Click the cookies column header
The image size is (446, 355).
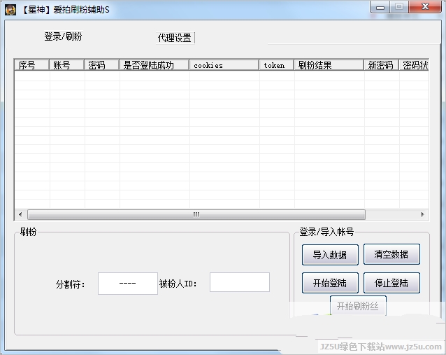point(224,65)
